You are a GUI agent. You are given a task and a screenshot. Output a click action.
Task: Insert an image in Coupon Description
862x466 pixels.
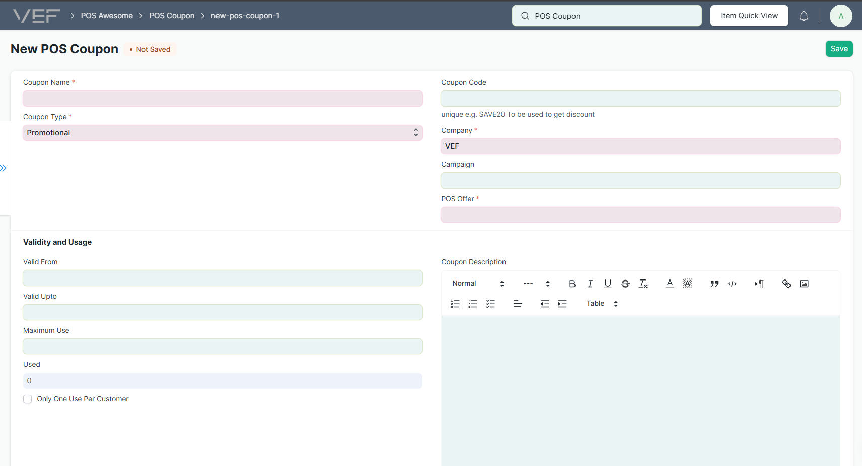coord(804,284)
